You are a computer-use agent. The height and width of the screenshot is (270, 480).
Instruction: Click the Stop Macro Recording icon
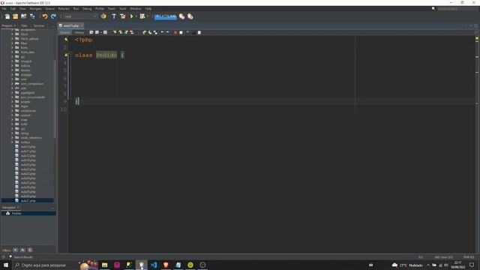coord(181,32)
